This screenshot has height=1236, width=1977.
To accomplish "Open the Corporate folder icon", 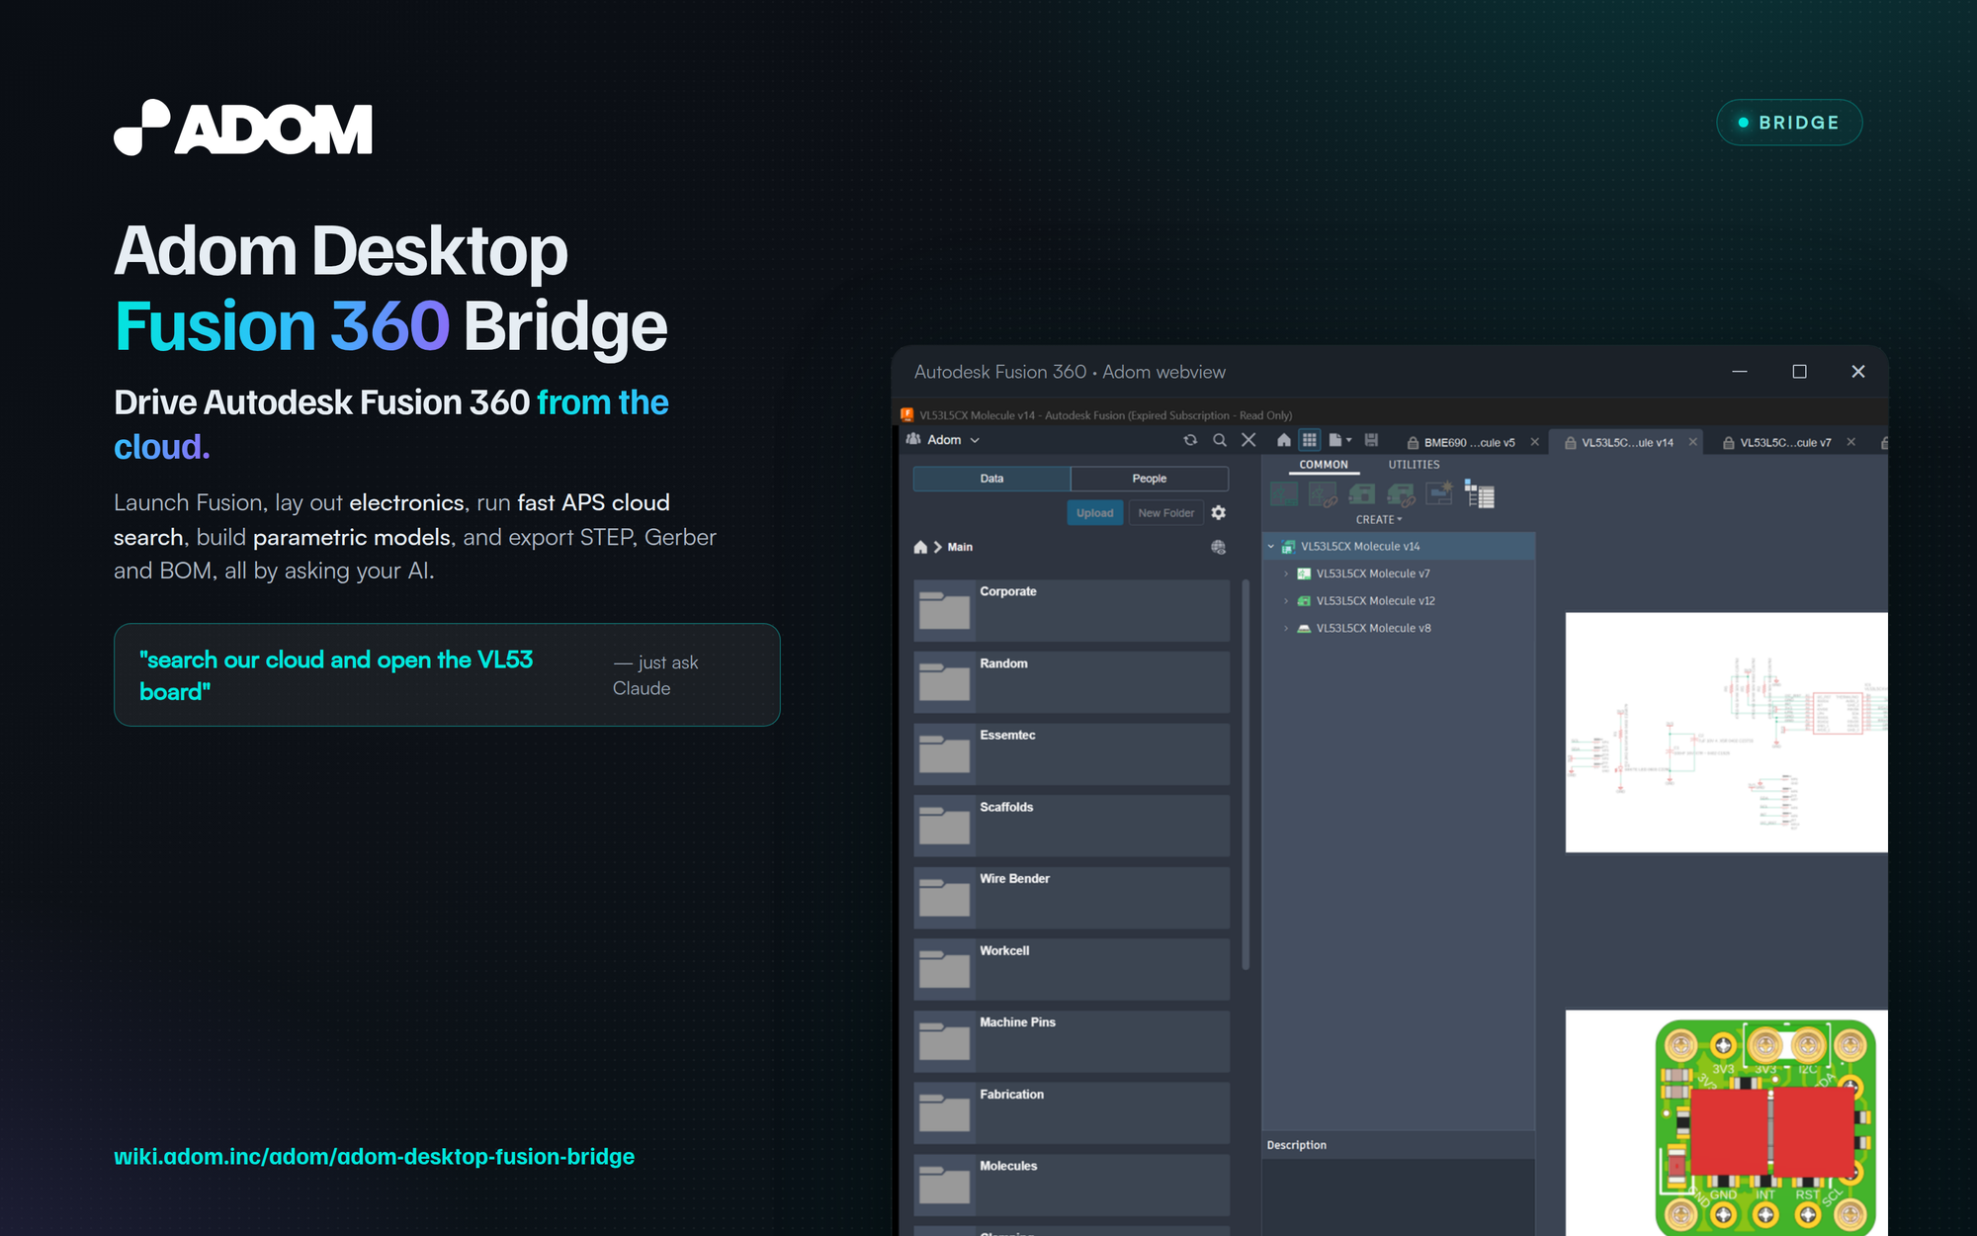I will tap(944, 610).
